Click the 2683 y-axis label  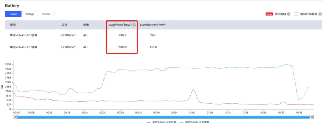[8, 87]
